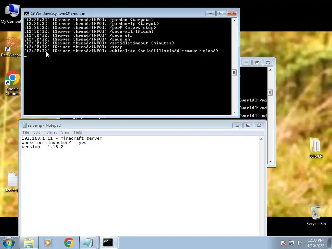
Task: Open the DataWagon desktop shortcut
Action: coord(11,47)
